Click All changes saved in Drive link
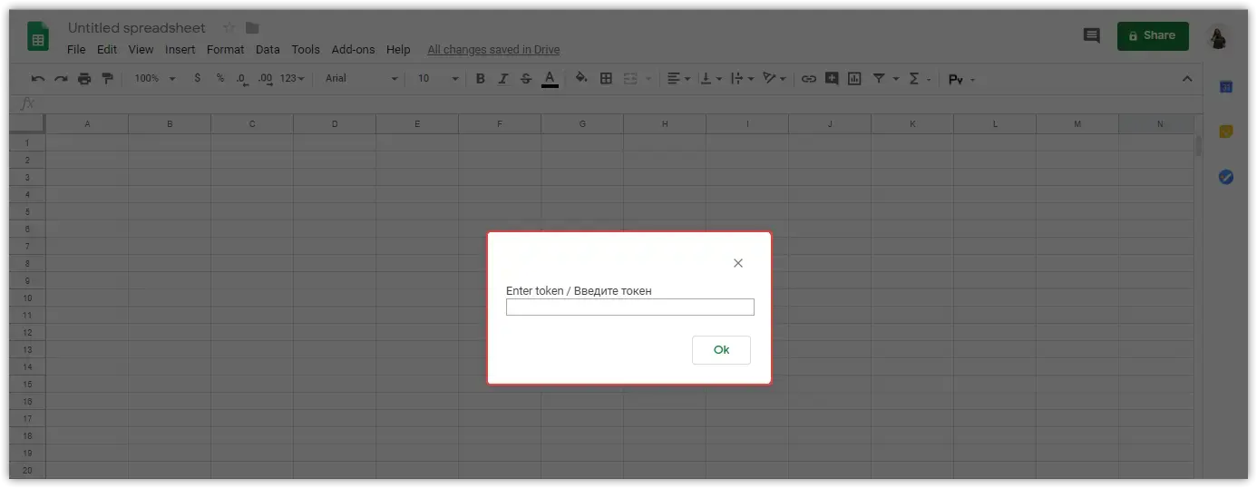The height and width of the screenshot is (488, 1257). [493, 50]
